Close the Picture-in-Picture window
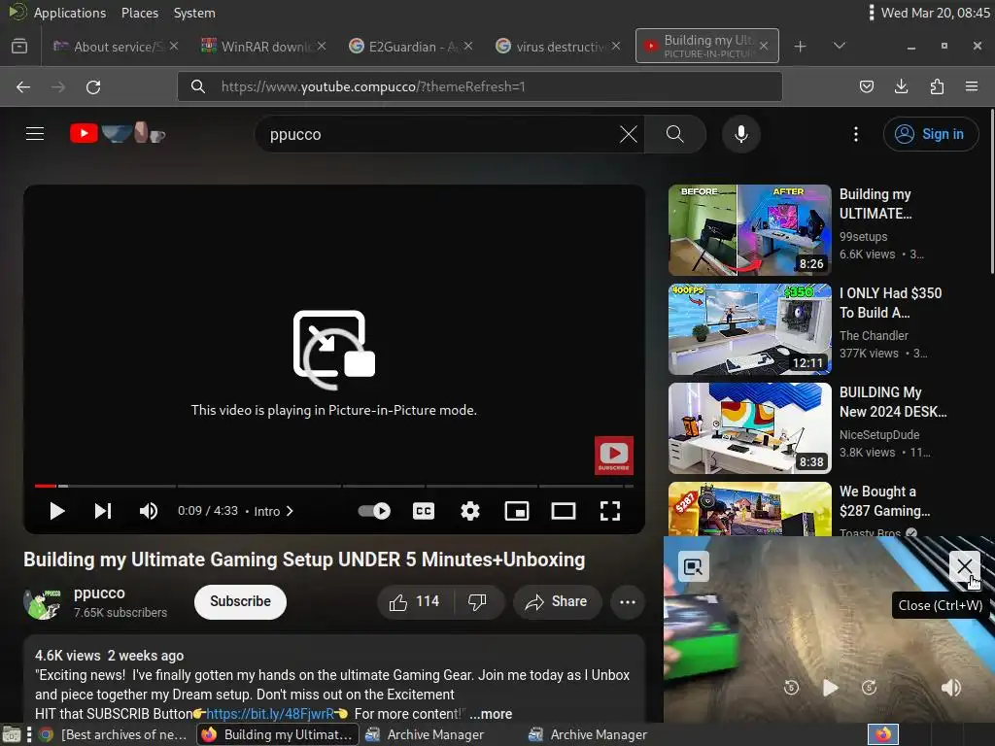The image size is (995, 746). pyautogui.click(x=965, y=566)
